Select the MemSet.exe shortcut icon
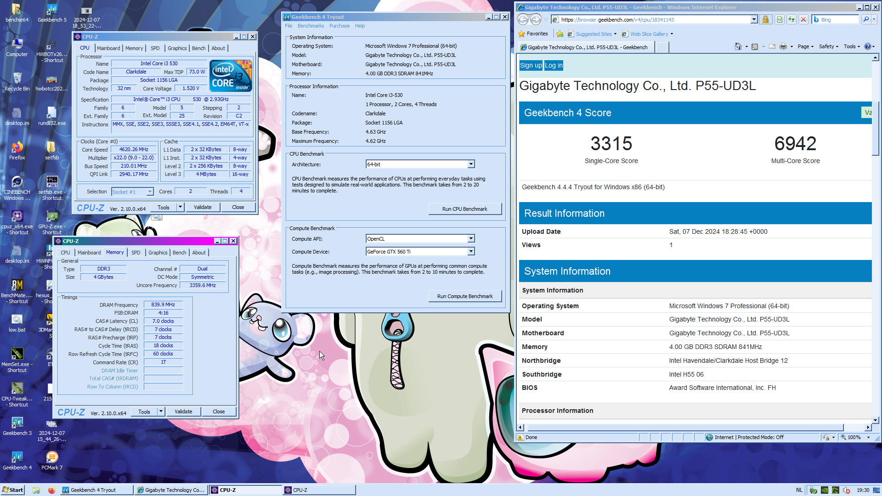 coord(17,361)
